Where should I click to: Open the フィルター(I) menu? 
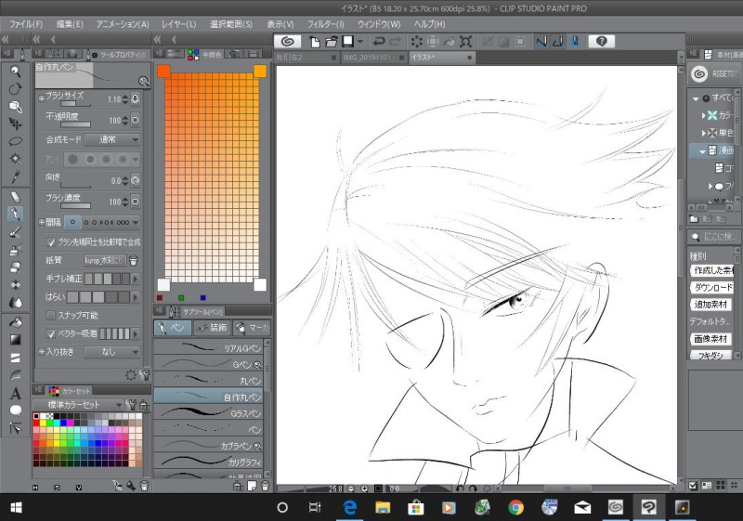[326, 24]
